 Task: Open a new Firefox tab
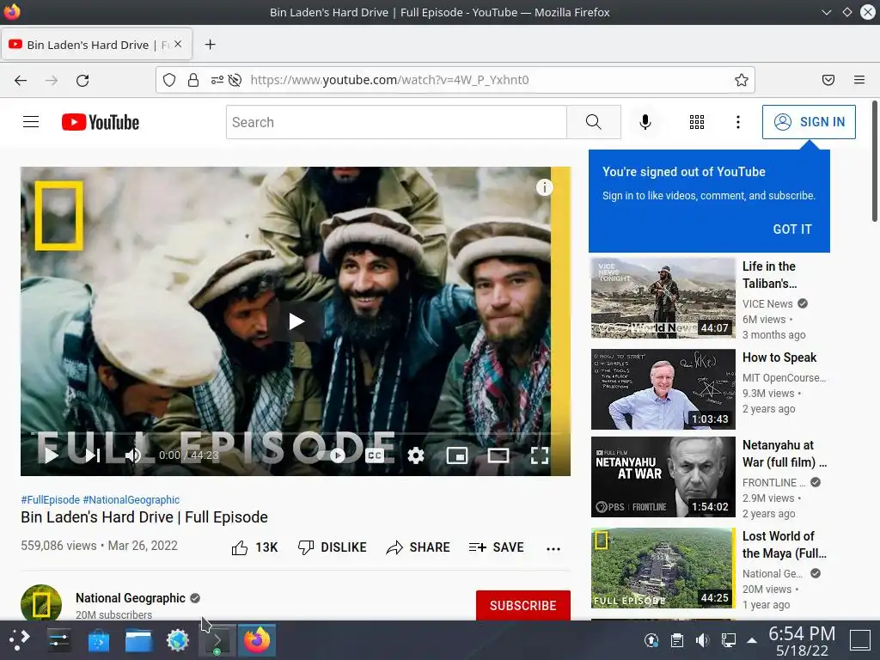[x=210, y=45]
